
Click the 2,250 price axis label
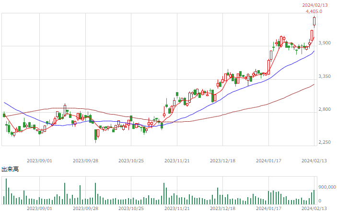pos(325,142)
